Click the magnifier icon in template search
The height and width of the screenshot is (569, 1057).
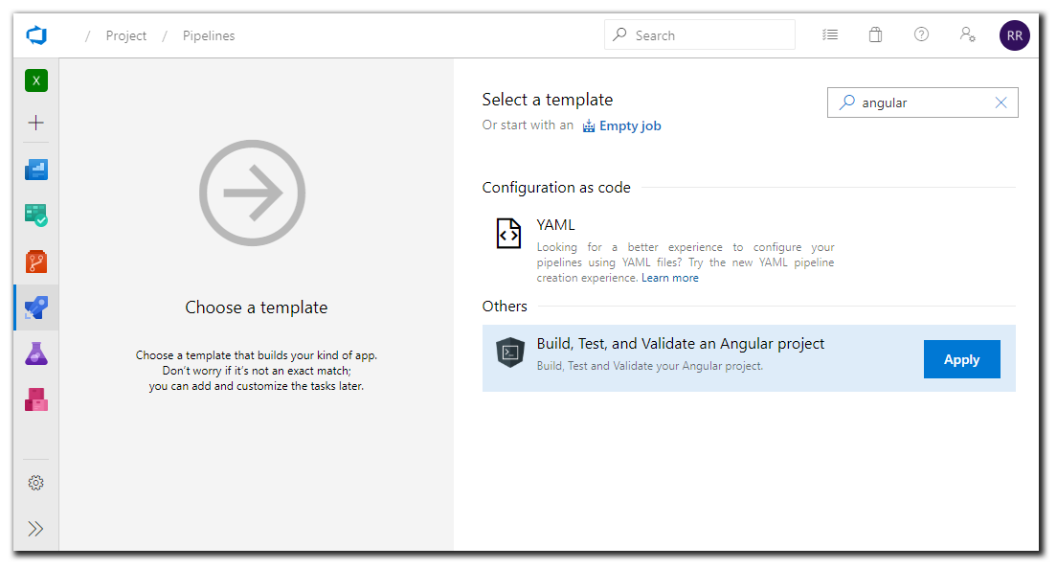click(846, 102)
